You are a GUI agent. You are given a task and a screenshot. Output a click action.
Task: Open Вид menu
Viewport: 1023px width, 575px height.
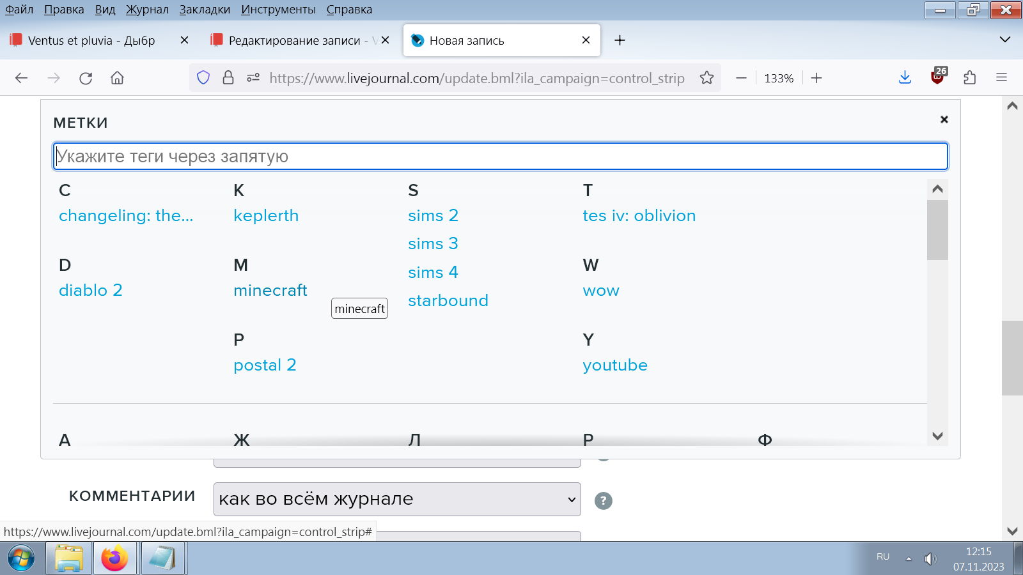pos(105,10)
